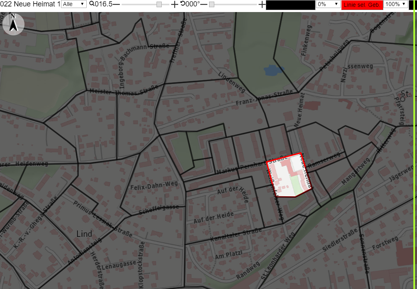Click the rotation slider handle

click(x=212, y=4)
